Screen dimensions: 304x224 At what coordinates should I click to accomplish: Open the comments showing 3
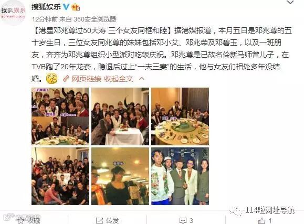[186, 220]
